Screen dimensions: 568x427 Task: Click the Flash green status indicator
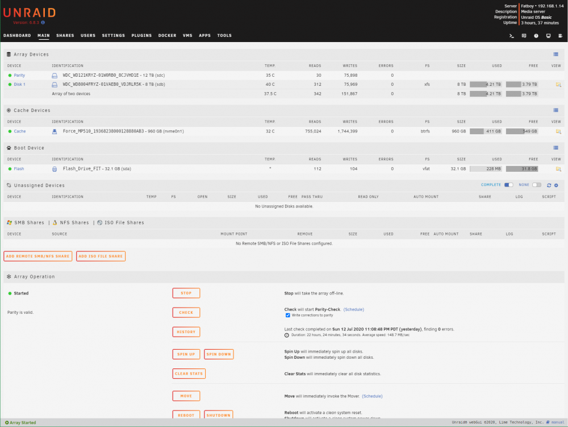10,169
